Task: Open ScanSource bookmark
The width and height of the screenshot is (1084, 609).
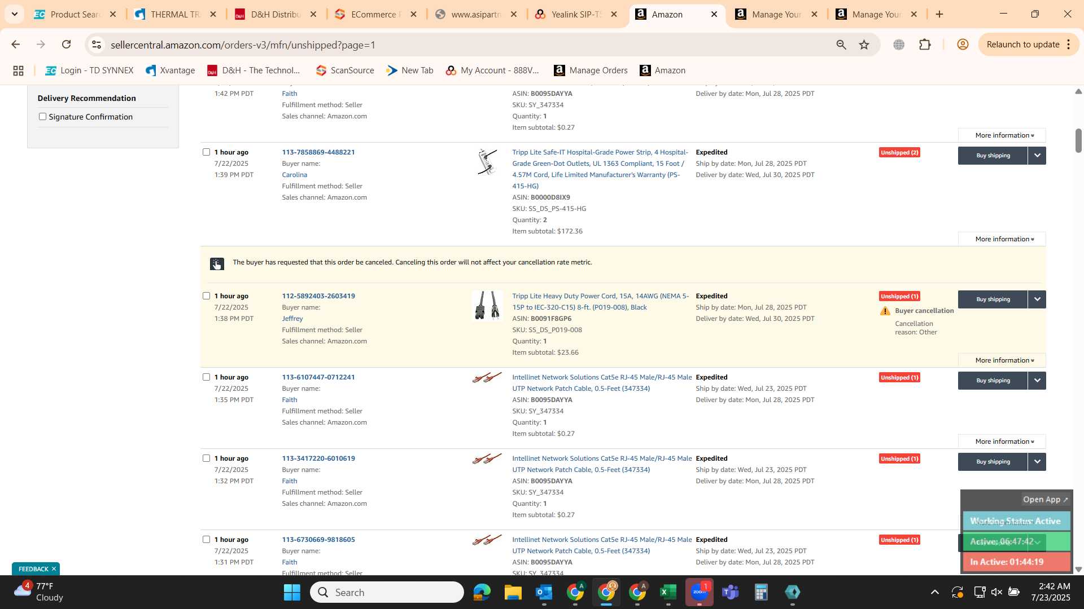Action: [x=345, y=70]
